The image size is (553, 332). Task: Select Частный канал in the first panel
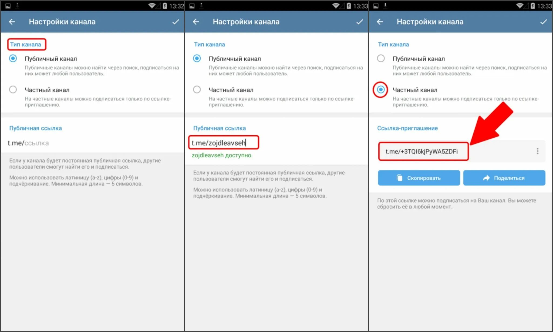13,89
